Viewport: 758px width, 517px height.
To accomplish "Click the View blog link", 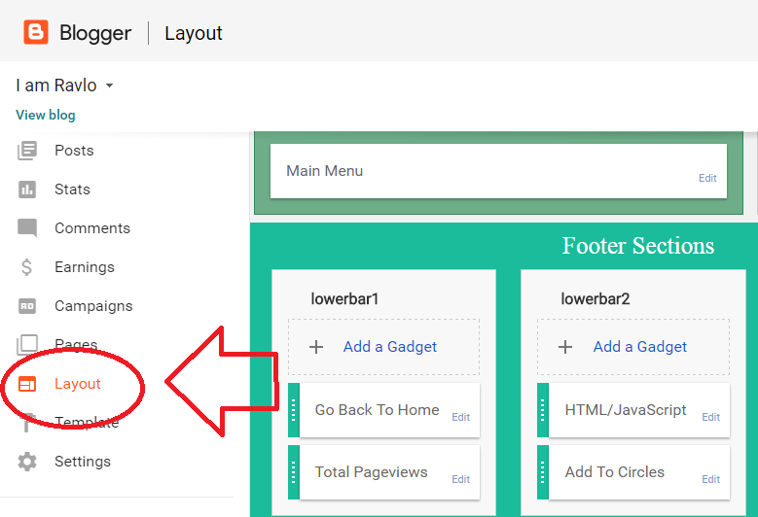I will [46, 115].
